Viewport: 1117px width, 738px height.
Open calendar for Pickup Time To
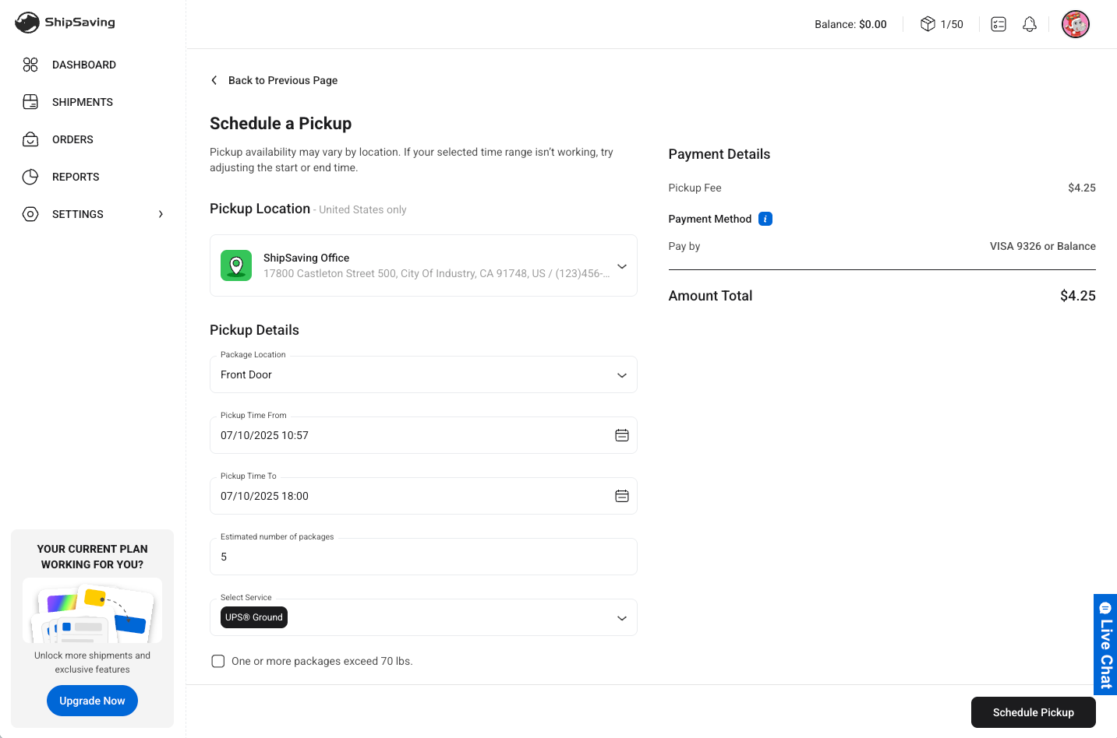tap(622, 496)
